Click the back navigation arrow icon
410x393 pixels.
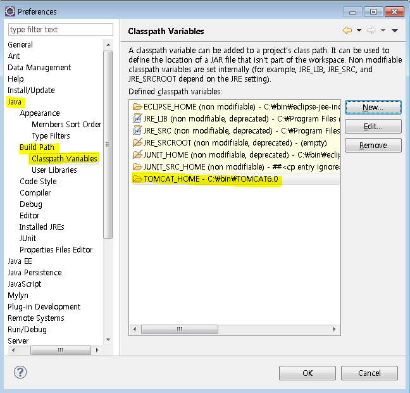coord(347,30)
